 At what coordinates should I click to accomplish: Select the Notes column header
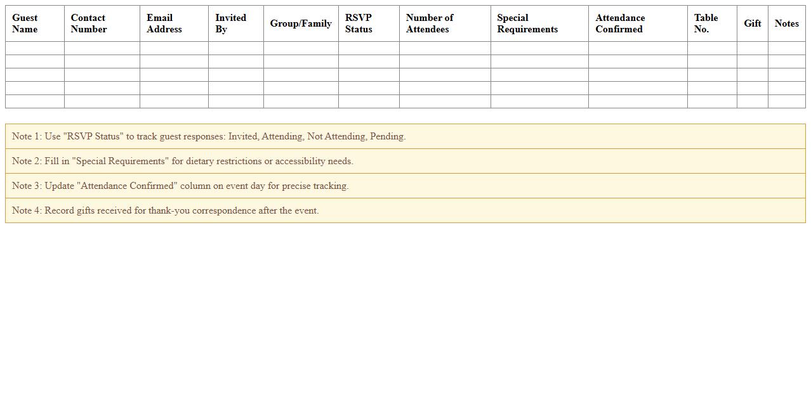pos(787,23)
